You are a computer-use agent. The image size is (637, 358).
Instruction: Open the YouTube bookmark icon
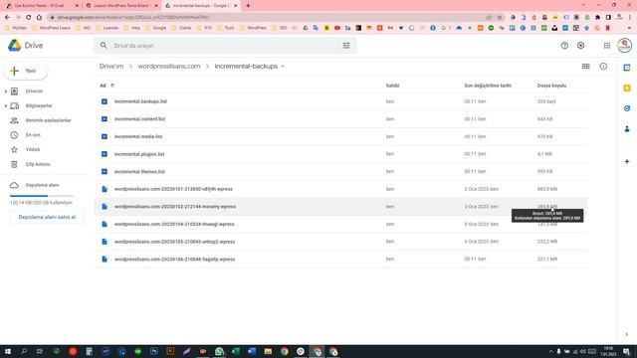(x=337, y=28)
